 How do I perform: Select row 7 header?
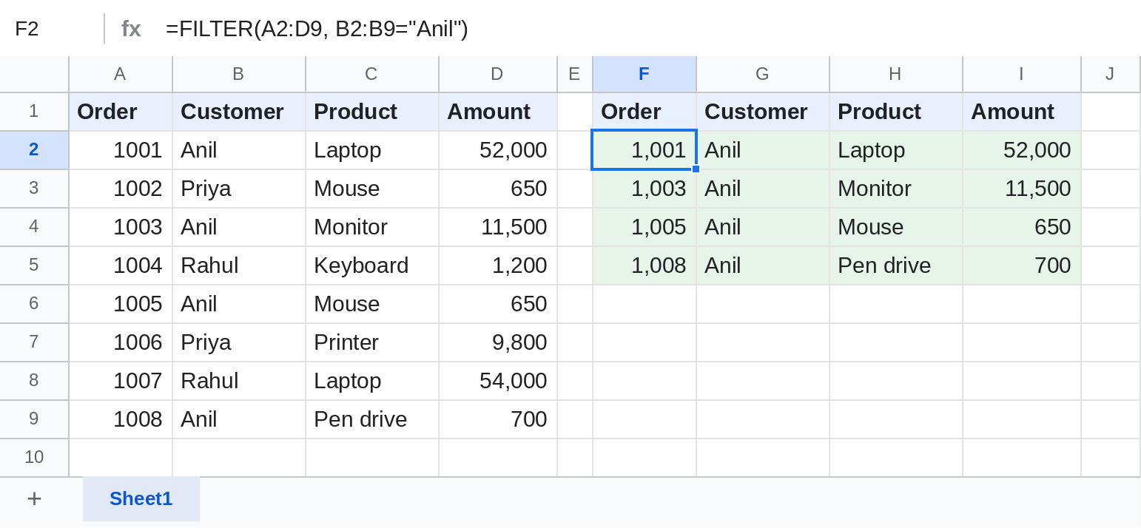click(x=34, y=342)
